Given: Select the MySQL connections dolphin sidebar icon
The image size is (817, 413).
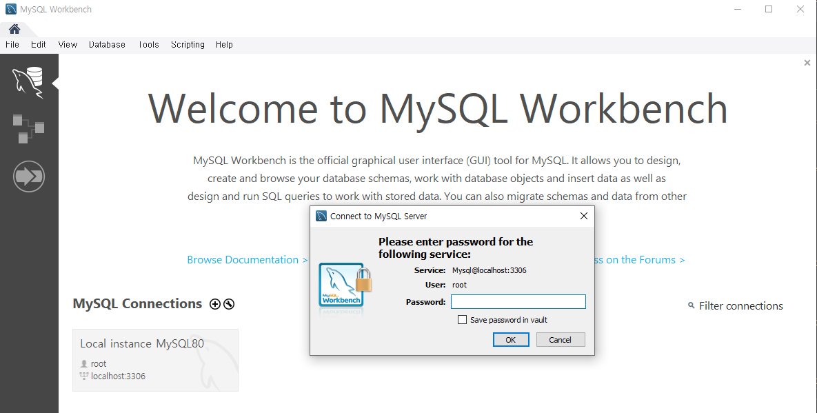Looking at the screenshot, I should (28, 82).
